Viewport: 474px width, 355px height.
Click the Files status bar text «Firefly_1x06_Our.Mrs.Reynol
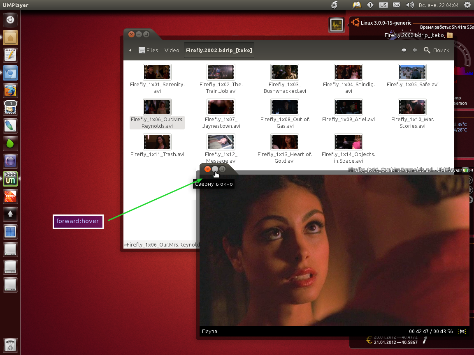161,245
